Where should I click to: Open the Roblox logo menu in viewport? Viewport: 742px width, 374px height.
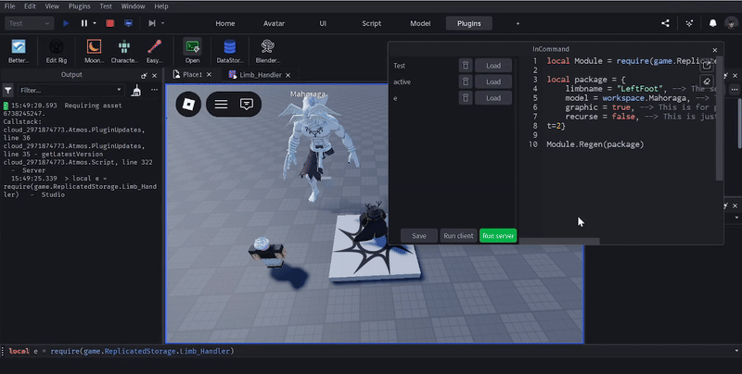[x=188, y=104]
